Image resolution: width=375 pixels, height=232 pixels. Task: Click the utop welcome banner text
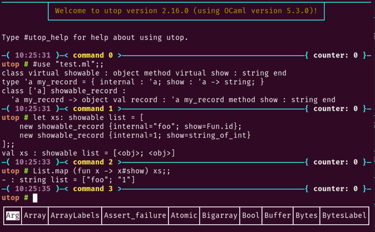[x=186, y=11]
